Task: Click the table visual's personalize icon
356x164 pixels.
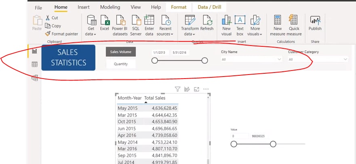Action: (x=187, y=89)
